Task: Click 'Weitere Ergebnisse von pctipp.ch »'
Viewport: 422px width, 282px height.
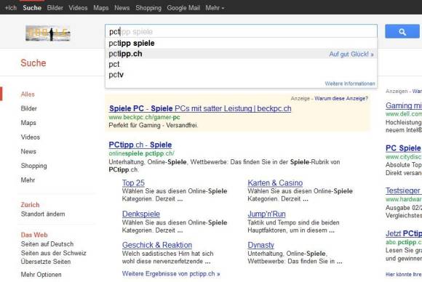Action: [171, 274]
